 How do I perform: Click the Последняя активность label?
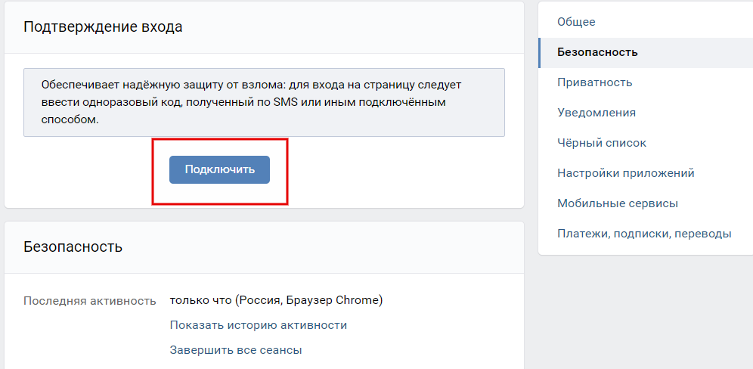click(x=90, y=301)
